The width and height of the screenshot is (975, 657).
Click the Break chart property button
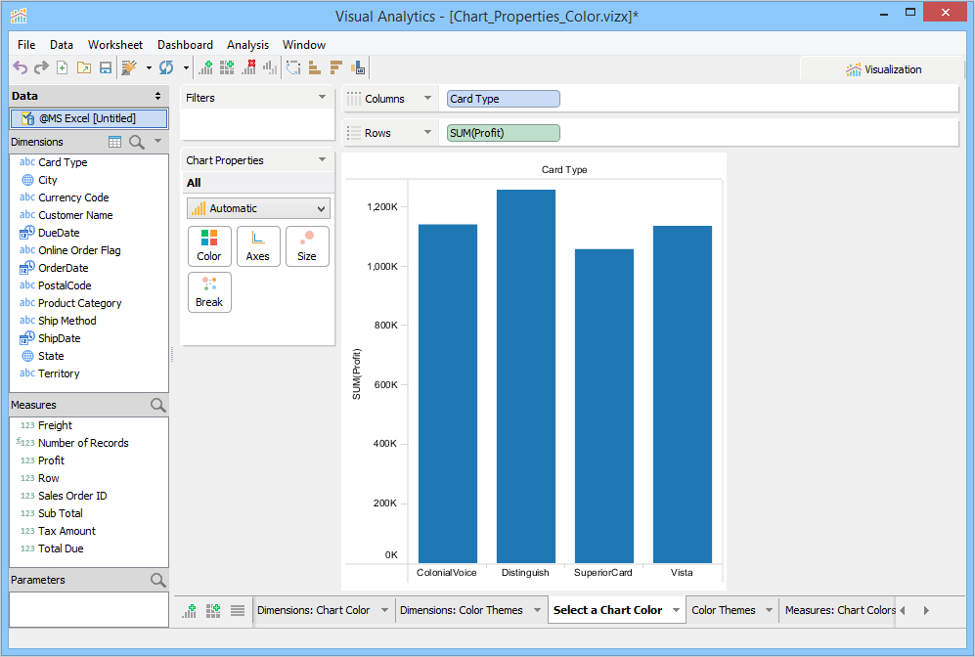(x=209, y=291)
